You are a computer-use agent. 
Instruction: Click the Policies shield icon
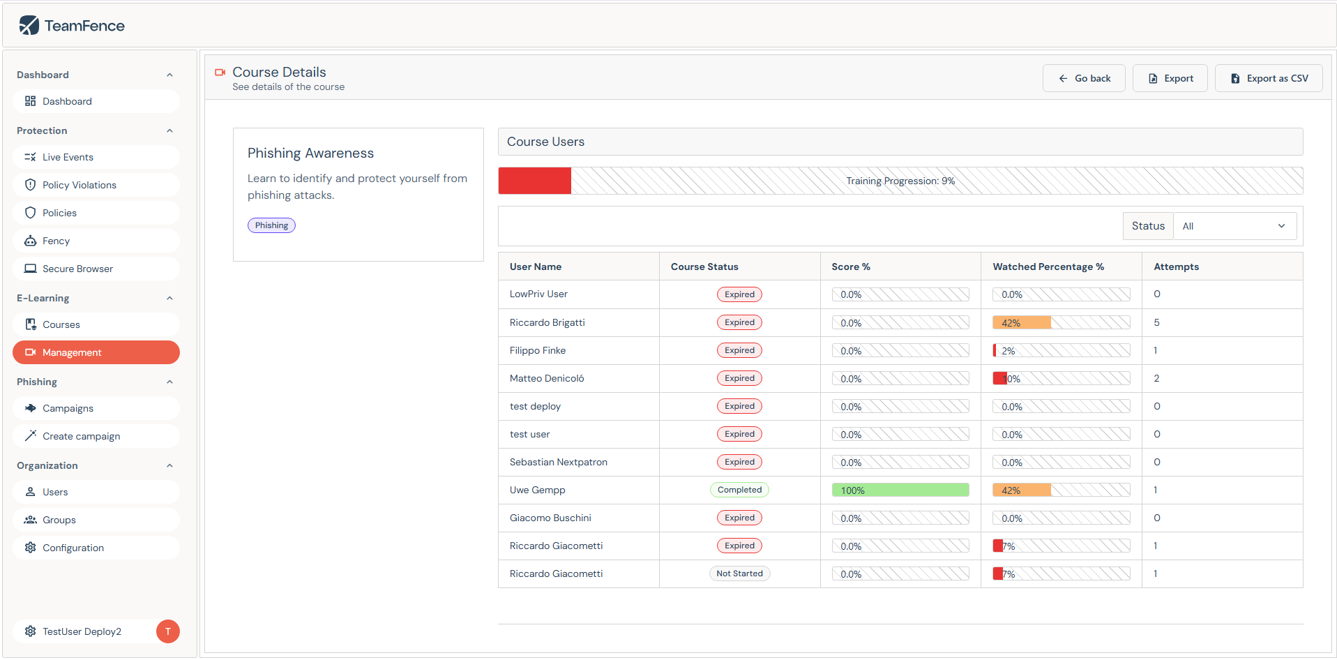coord(30,213)
